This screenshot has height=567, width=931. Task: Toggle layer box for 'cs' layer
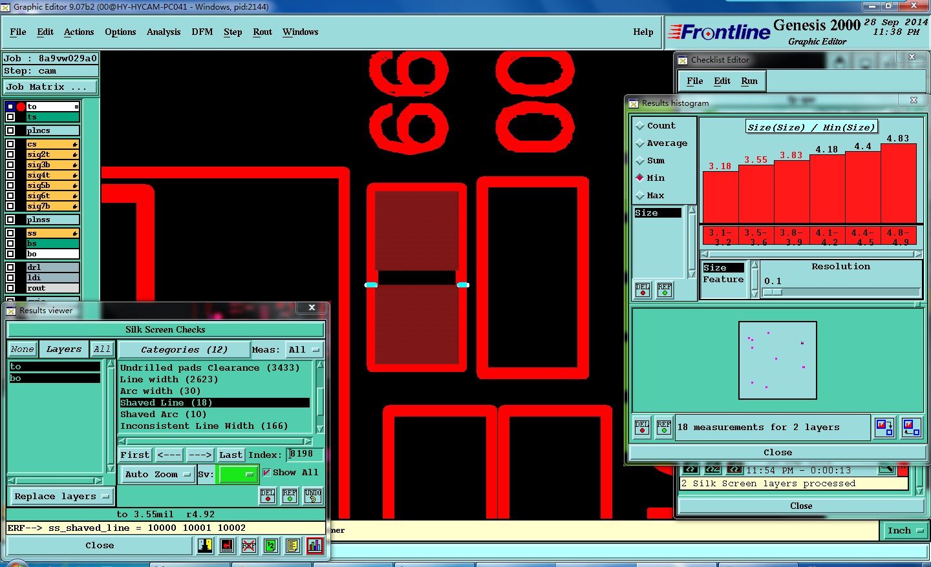coord(10,144)
